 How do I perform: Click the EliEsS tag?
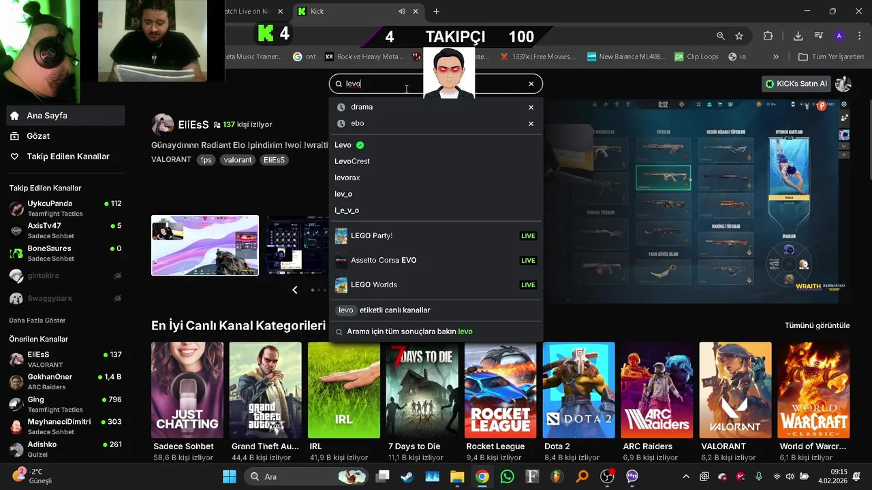click(x=274, y=160)
